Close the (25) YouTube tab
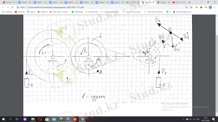This screenshot has height=122, width=218. 184,2
